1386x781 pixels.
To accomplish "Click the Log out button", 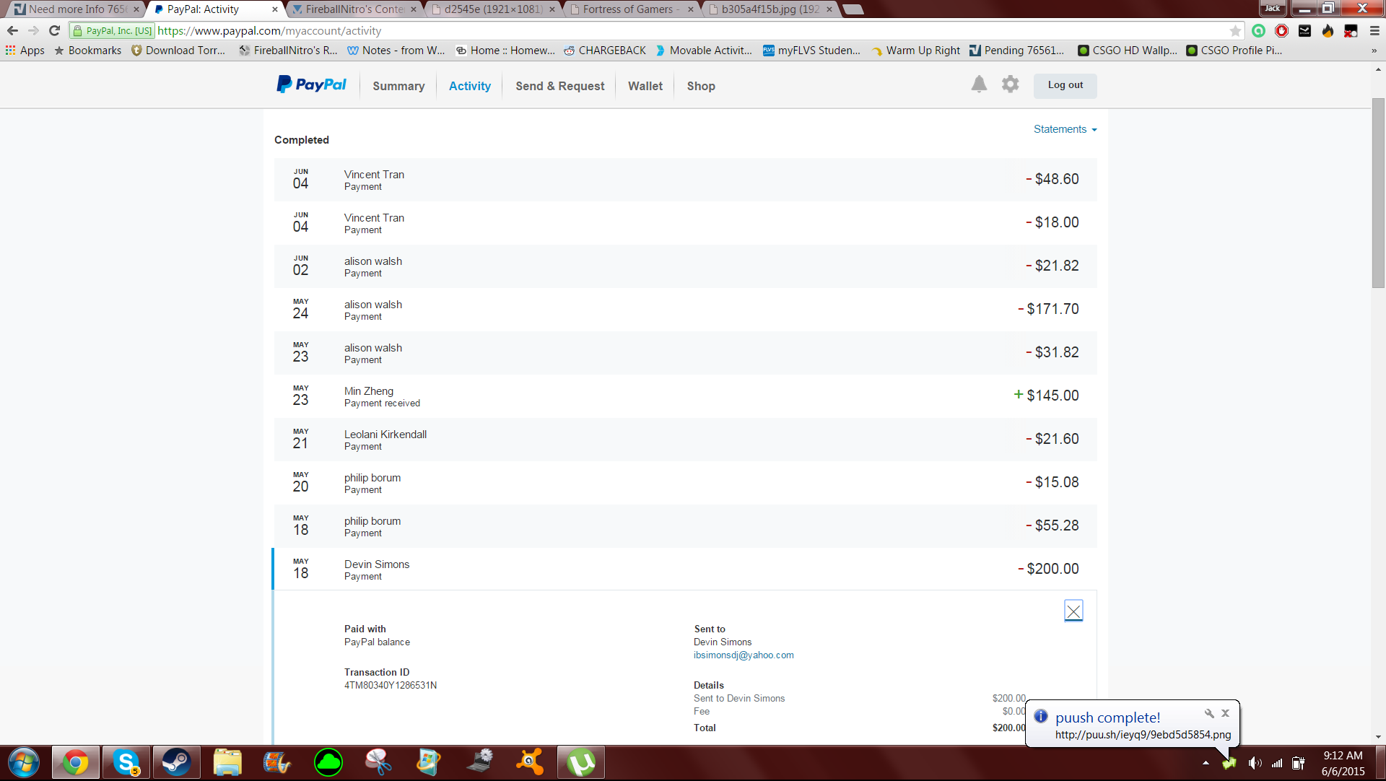I will click(x=1065, y=85).
